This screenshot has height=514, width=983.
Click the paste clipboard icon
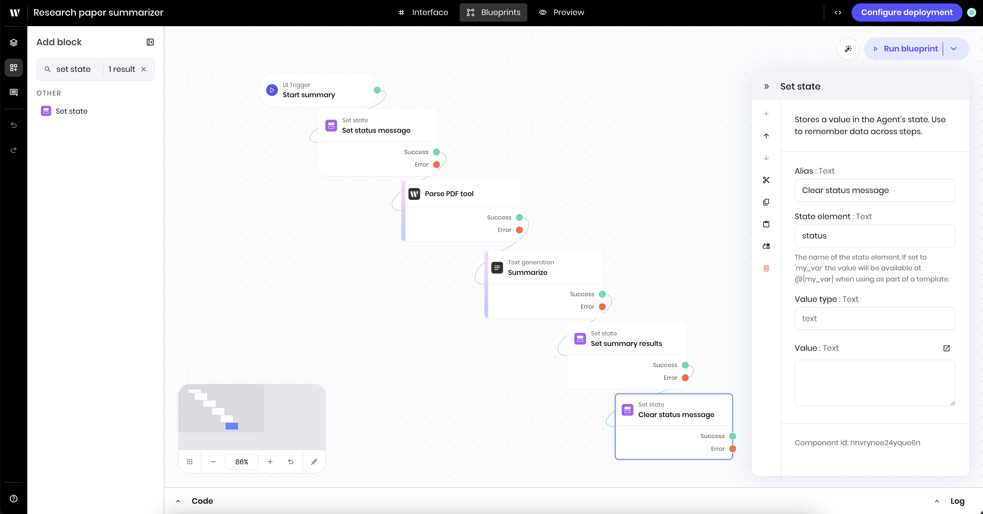(x=766, y=224)
